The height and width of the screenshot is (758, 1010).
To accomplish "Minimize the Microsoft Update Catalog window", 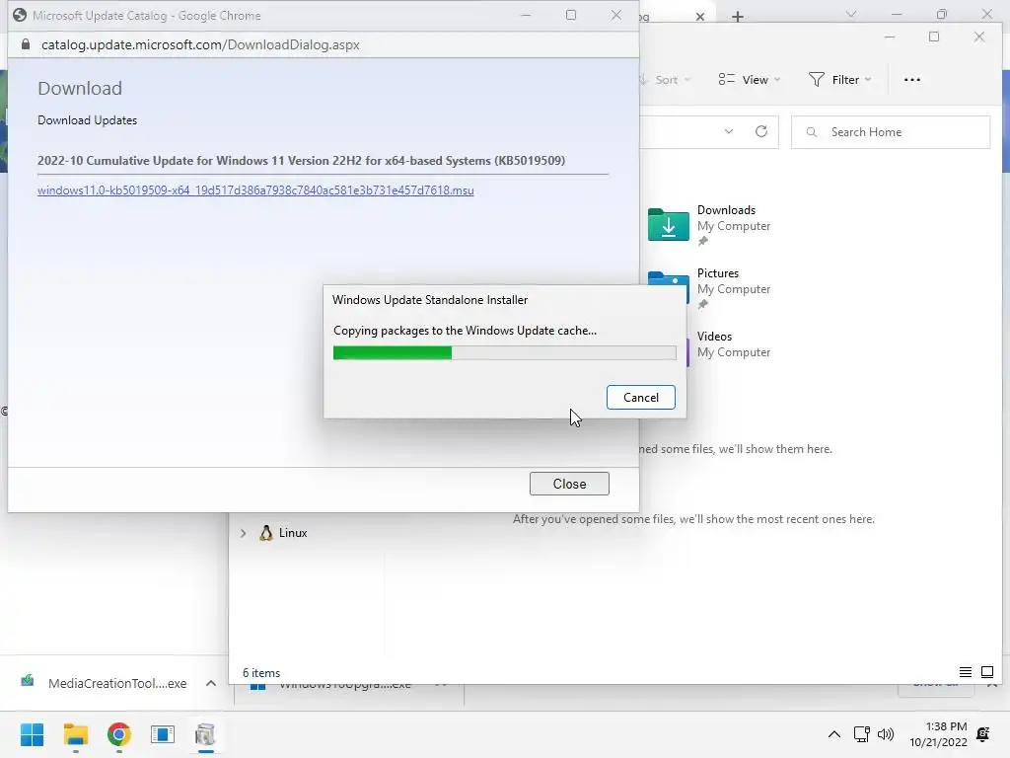I will pos(526,15).
